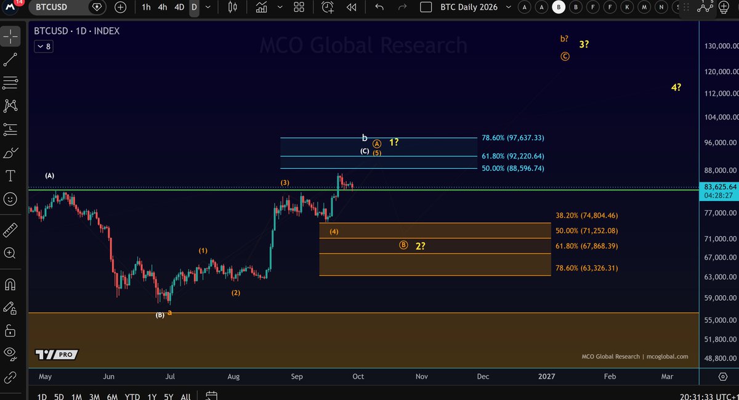Toggle hide all drawings eye icon
The height and width of the screenshot is (400, 739).
(x=10, y=353)
